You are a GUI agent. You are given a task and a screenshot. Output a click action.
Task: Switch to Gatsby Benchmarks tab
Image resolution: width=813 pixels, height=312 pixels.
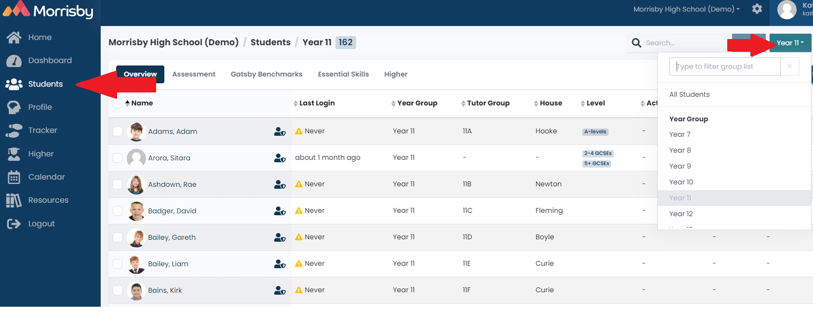tap(267, 74)
